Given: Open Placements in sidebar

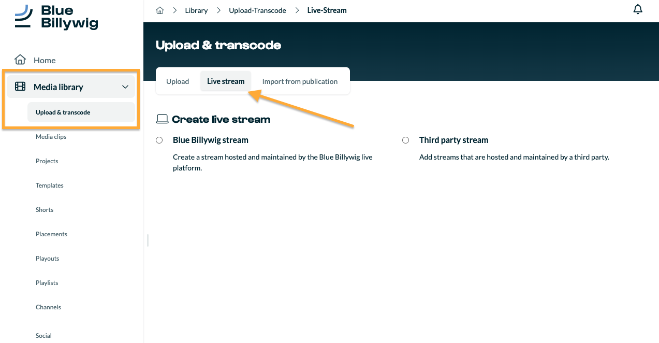Looking at the screenshot, I should point(52,234).
